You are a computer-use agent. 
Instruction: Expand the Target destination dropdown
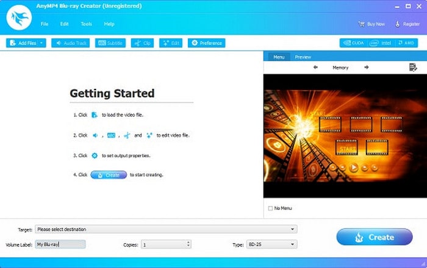(x=293, y=229)
